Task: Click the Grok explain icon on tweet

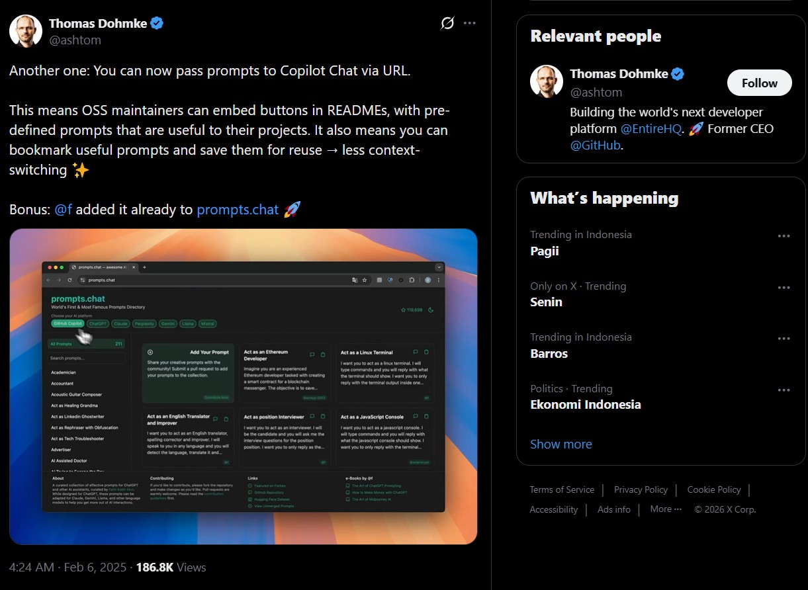Action: pyautogui.click(x=447, y=23)
